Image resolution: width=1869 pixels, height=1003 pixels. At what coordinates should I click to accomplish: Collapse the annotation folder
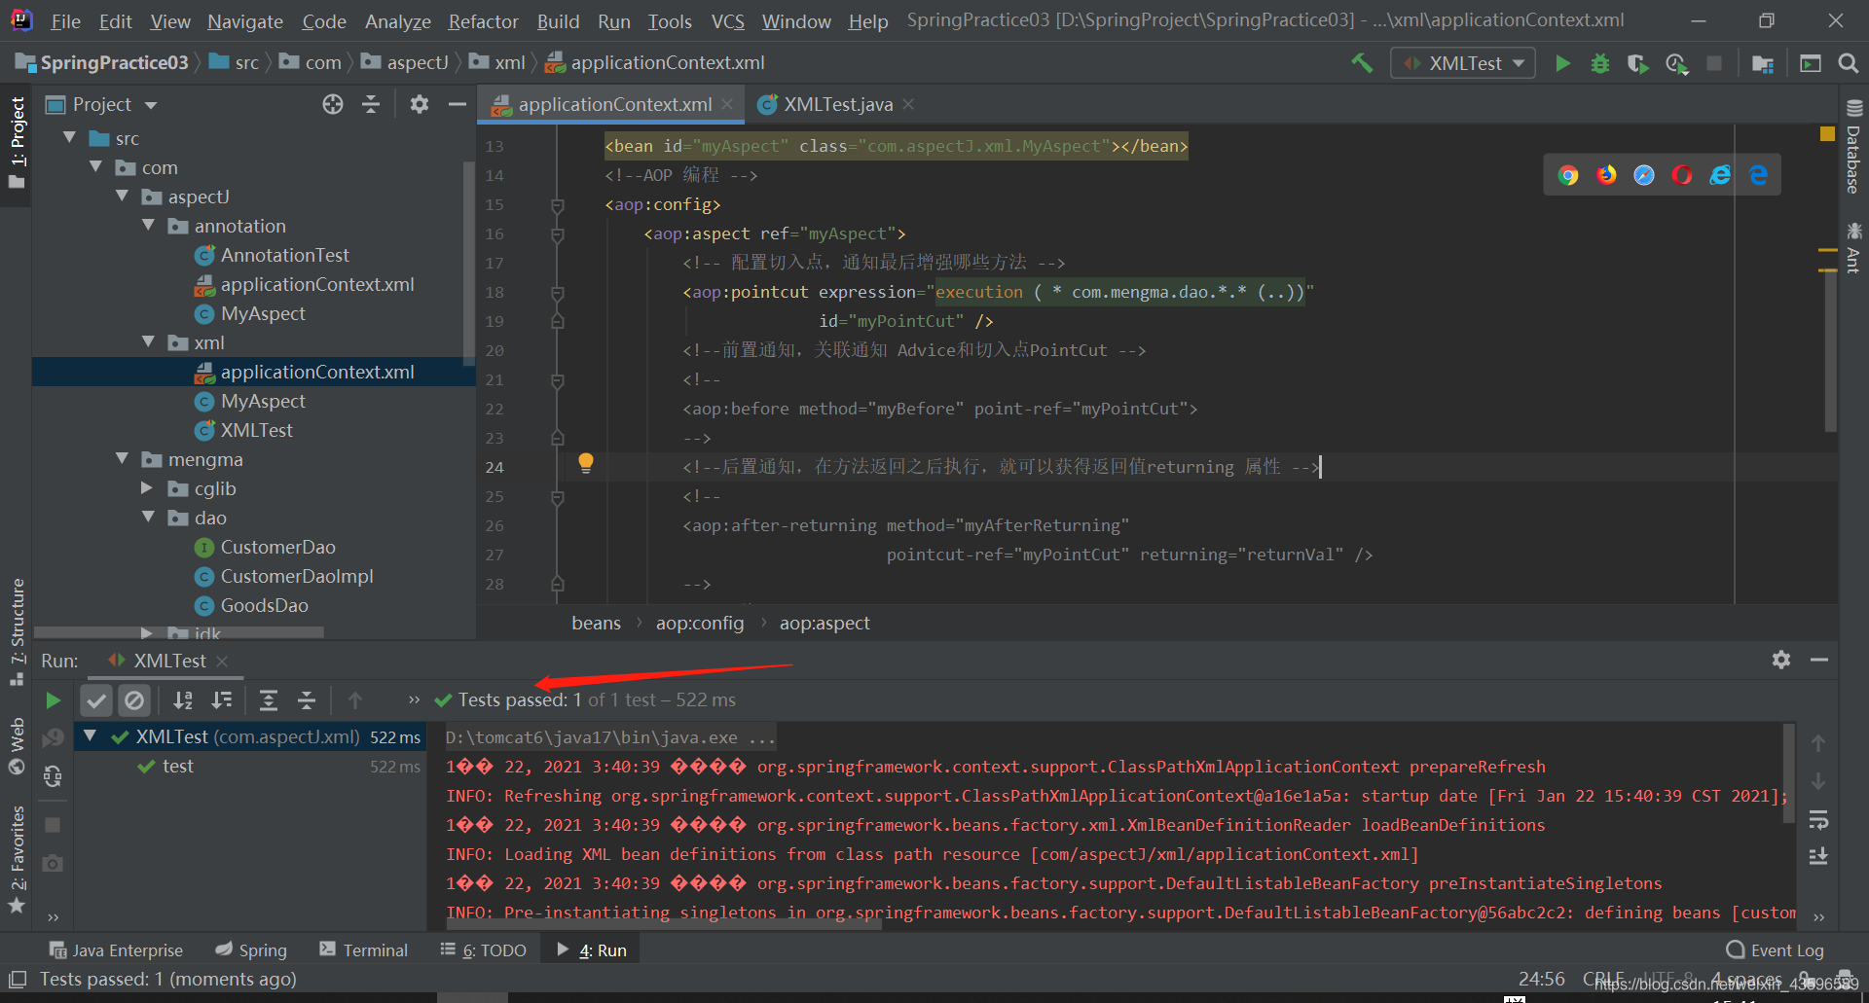pyautogui.click(x=149, y=226)
